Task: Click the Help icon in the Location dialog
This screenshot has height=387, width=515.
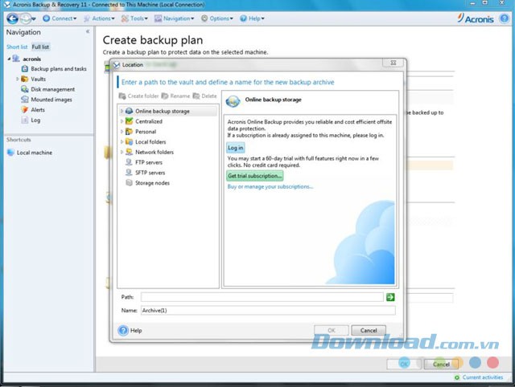Action: point(123,330)
